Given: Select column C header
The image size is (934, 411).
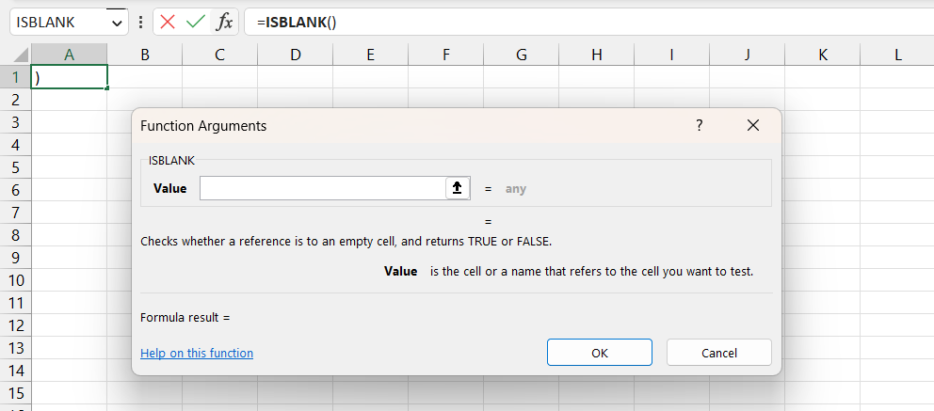Looking at the screenshot, I should (x=219, y=55).
